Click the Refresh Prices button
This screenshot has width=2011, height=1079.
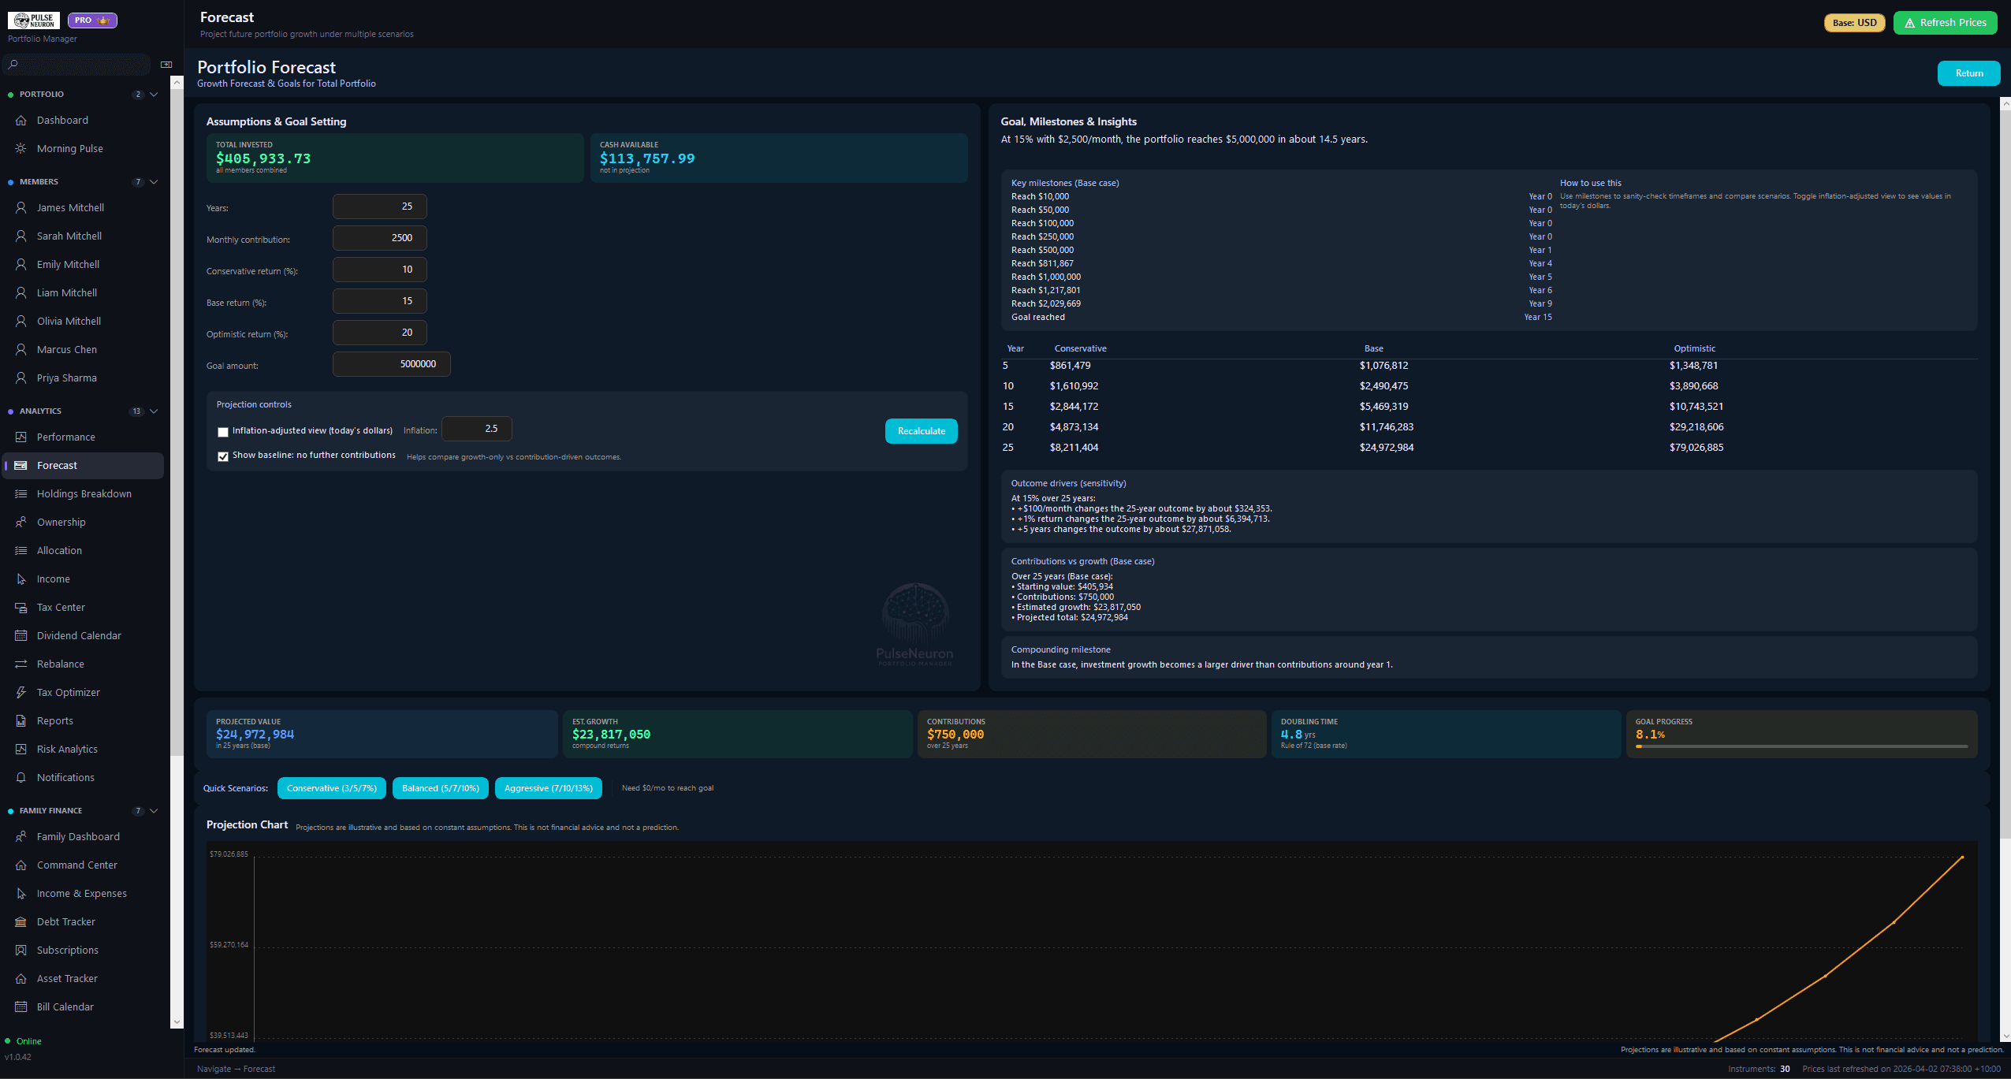[x=1945, y=23]
